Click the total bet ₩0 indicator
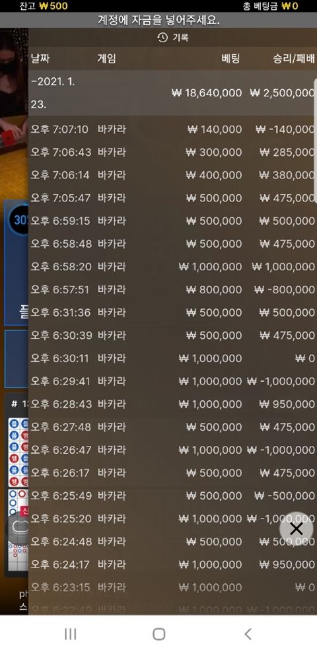The image size is (317, 652). [270, 6]
